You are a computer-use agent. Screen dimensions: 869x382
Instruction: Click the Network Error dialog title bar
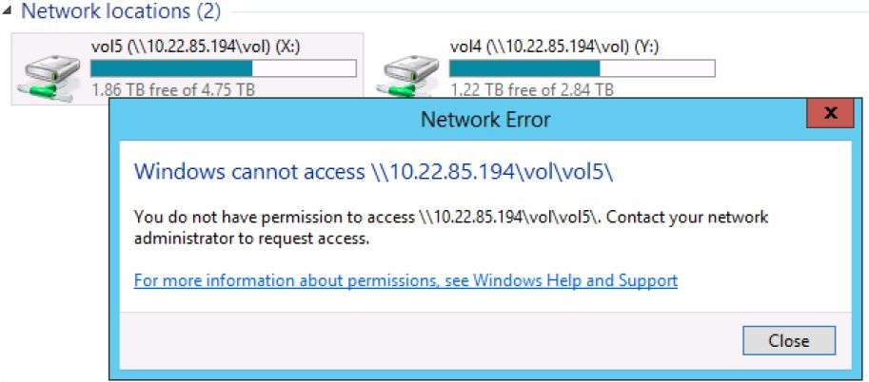pyautogui.click(x=457, y=120)
